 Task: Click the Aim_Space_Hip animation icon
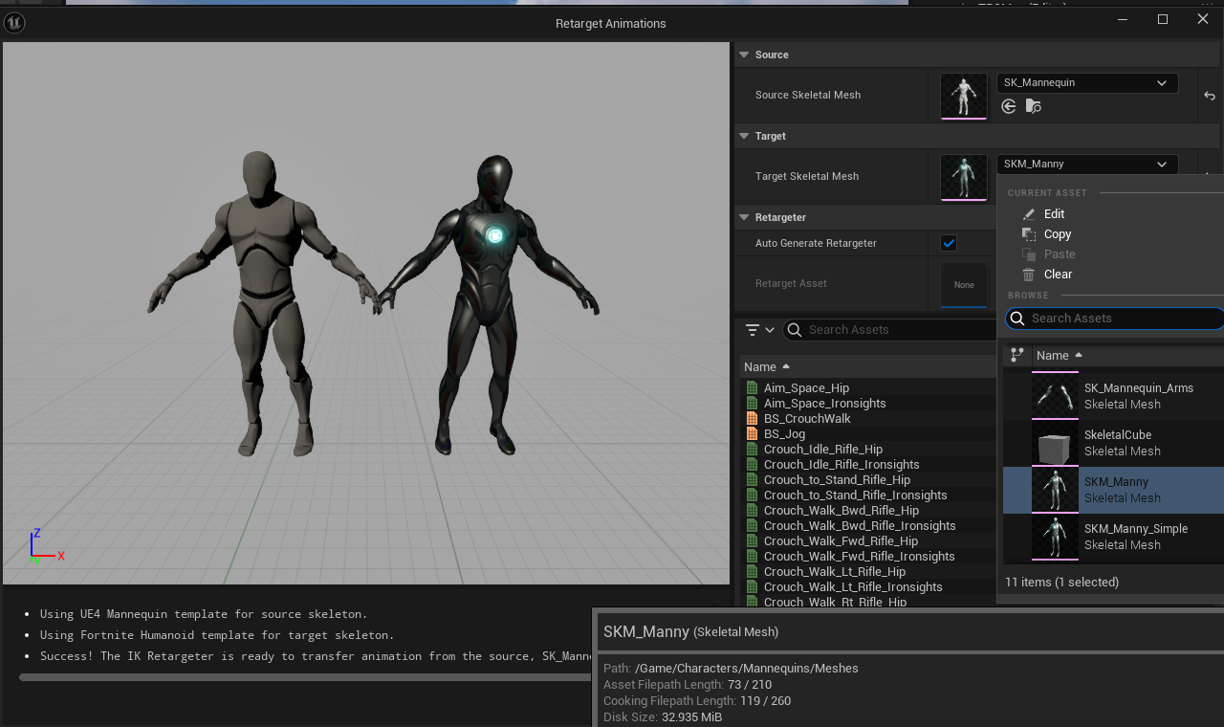[752, 387]
